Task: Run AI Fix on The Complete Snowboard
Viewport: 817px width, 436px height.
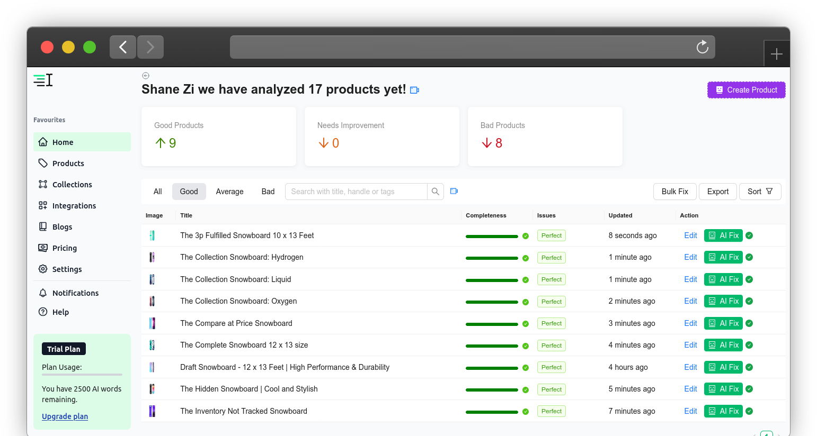Action: (x=723, y=345)
